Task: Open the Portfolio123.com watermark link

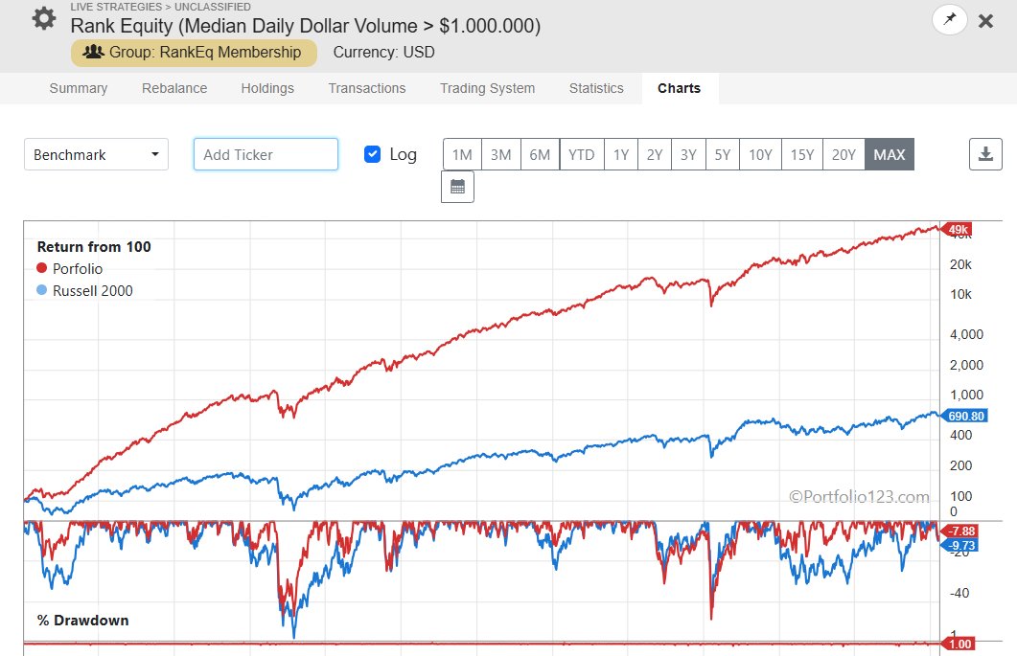Action: [860, 496]
